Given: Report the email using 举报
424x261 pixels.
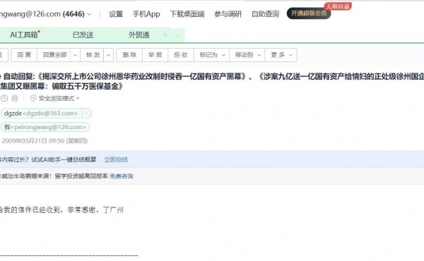Looking at the screenshot, I should coord(155,55).
